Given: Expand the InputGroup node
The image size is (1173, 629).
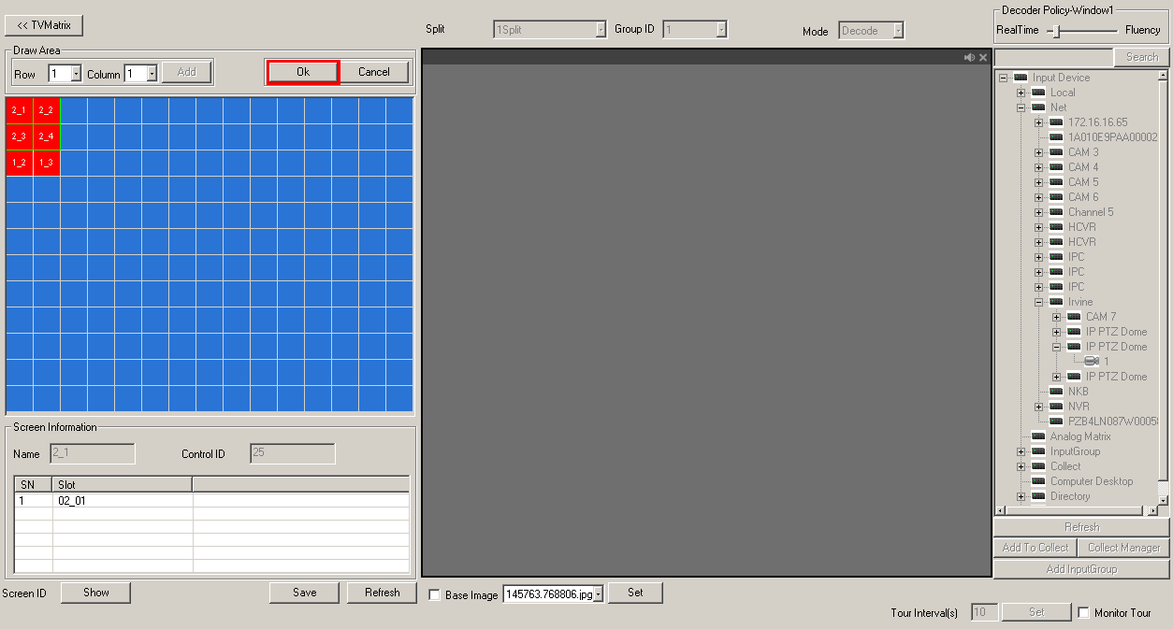Looking at the screenshot, I should pyautogui.click(x=1021, y=451).
